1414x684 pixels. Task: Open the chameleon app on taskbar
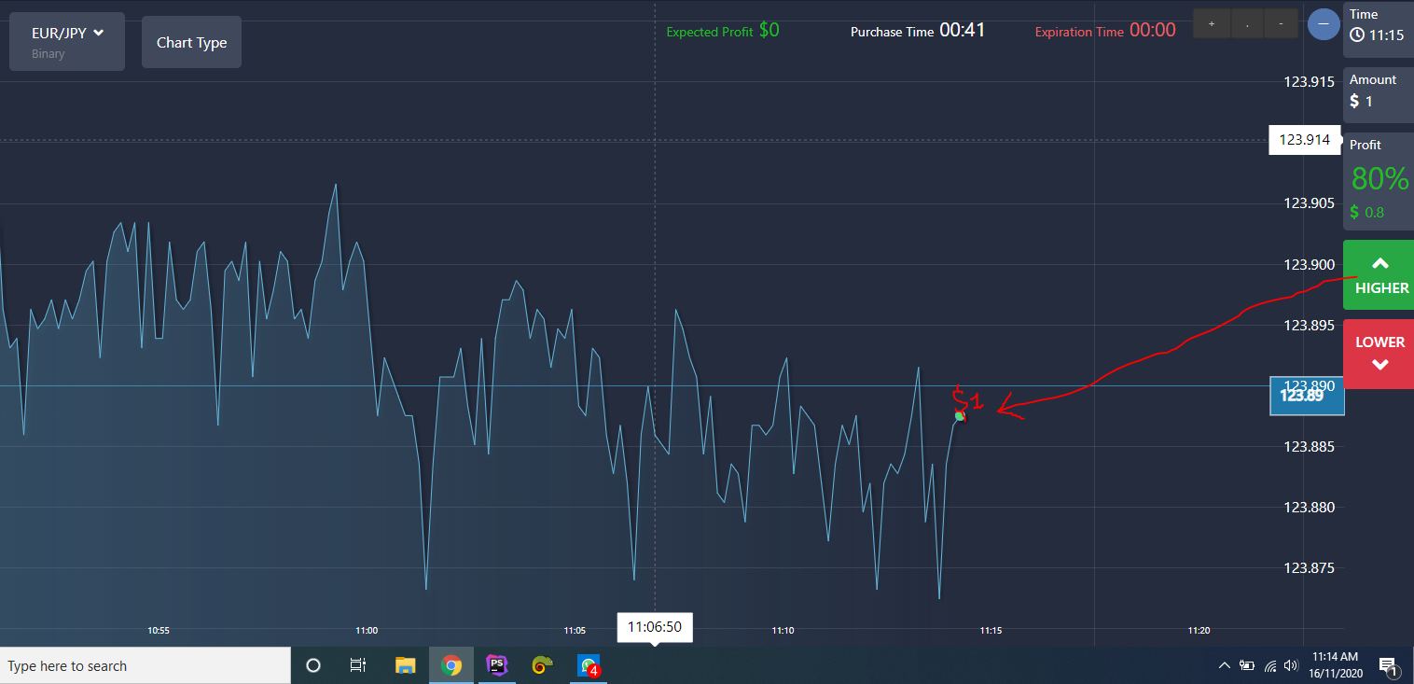(542, 665)
